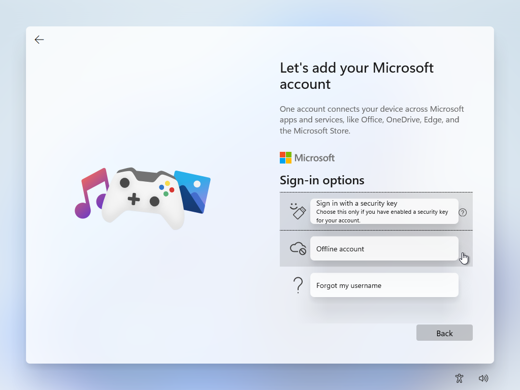Viewport: 520px width, 390px height.
Task: Click the offline cloud icon
Action: click(298, 248)
